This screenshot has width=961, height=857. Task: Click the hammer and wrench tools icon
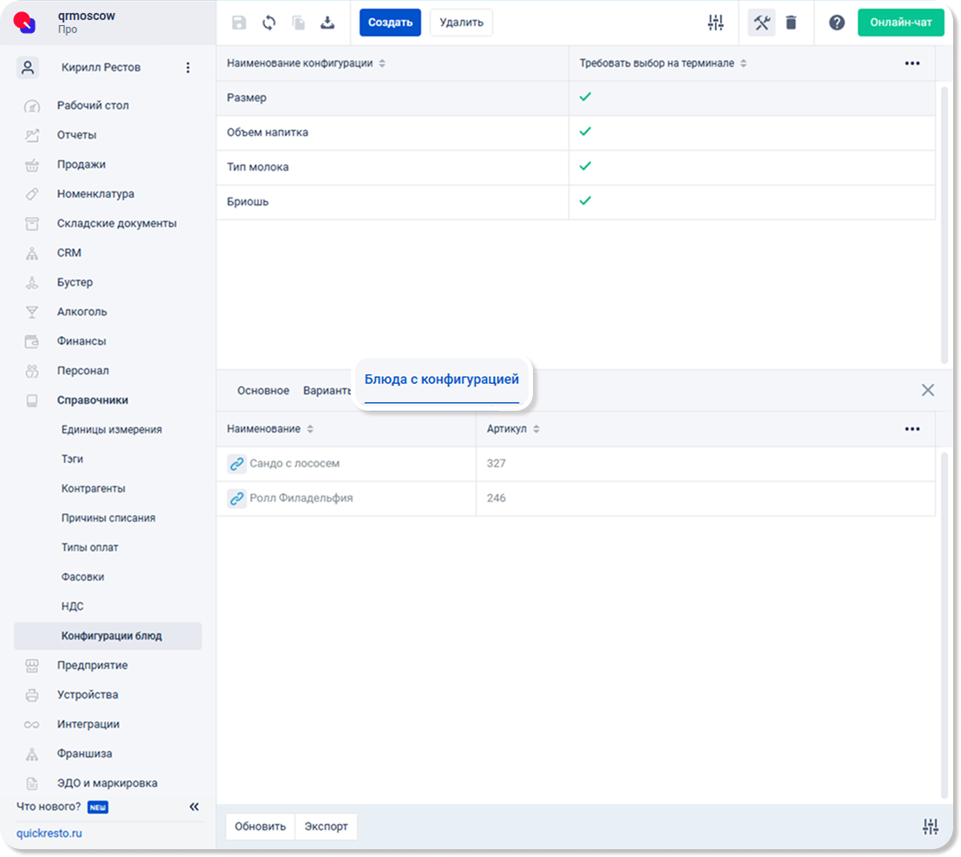tap(761, 23)
